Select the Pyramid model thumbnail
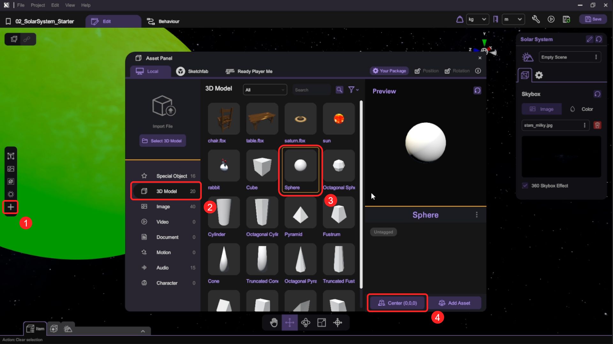 tap(300, 213)
